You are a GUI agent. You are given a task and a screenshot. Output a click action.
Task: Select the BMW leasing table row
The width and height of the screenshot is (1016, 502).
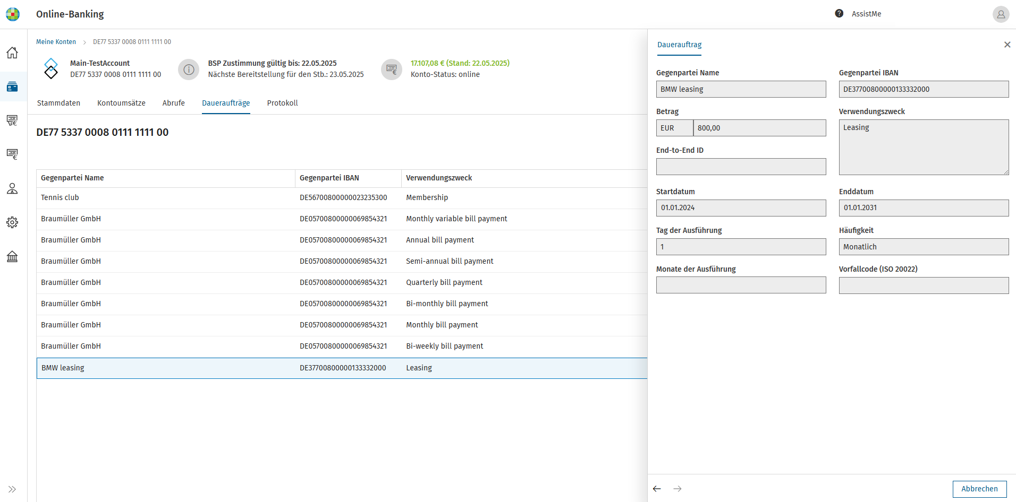tap(342, 368)
